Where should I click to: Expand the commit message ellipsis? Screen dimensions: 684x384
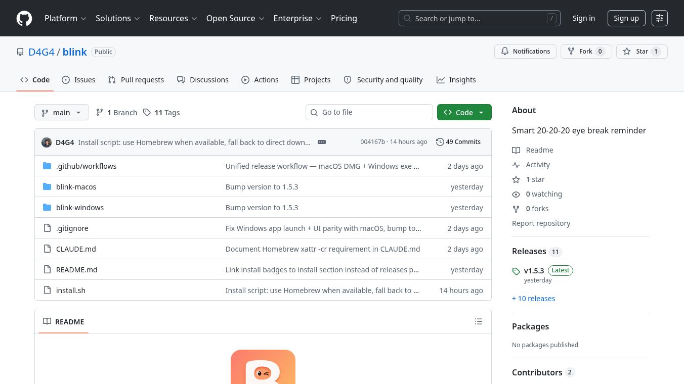point(322,142)
